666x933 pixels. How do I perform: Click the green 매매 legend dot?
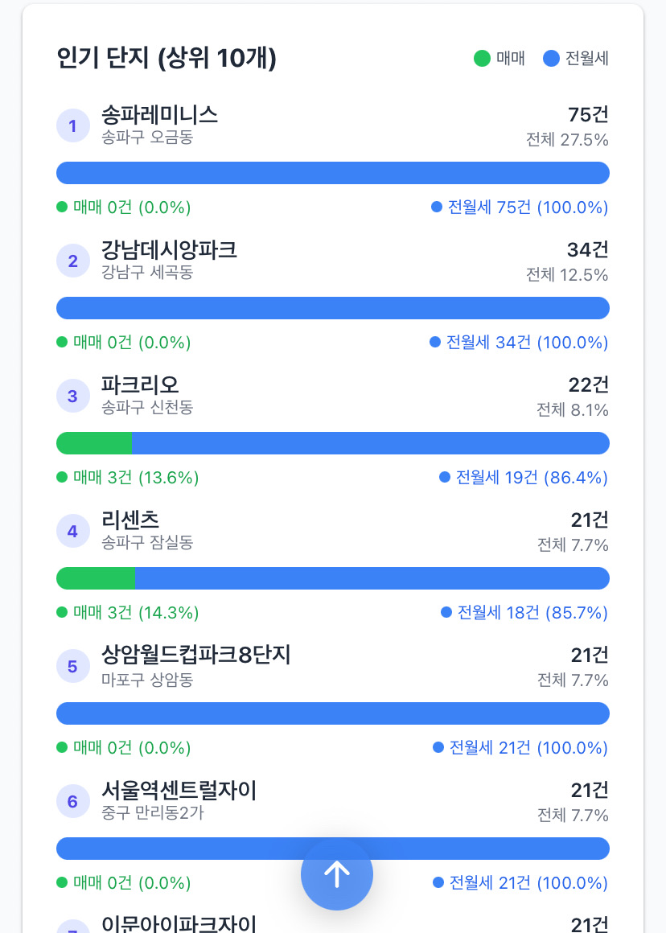coord(482,58)
